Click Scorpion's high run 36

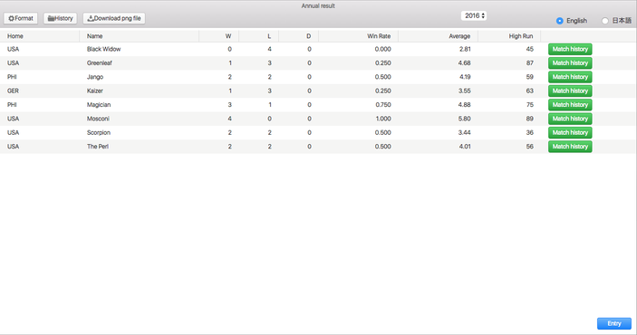[x=529, y=132]
